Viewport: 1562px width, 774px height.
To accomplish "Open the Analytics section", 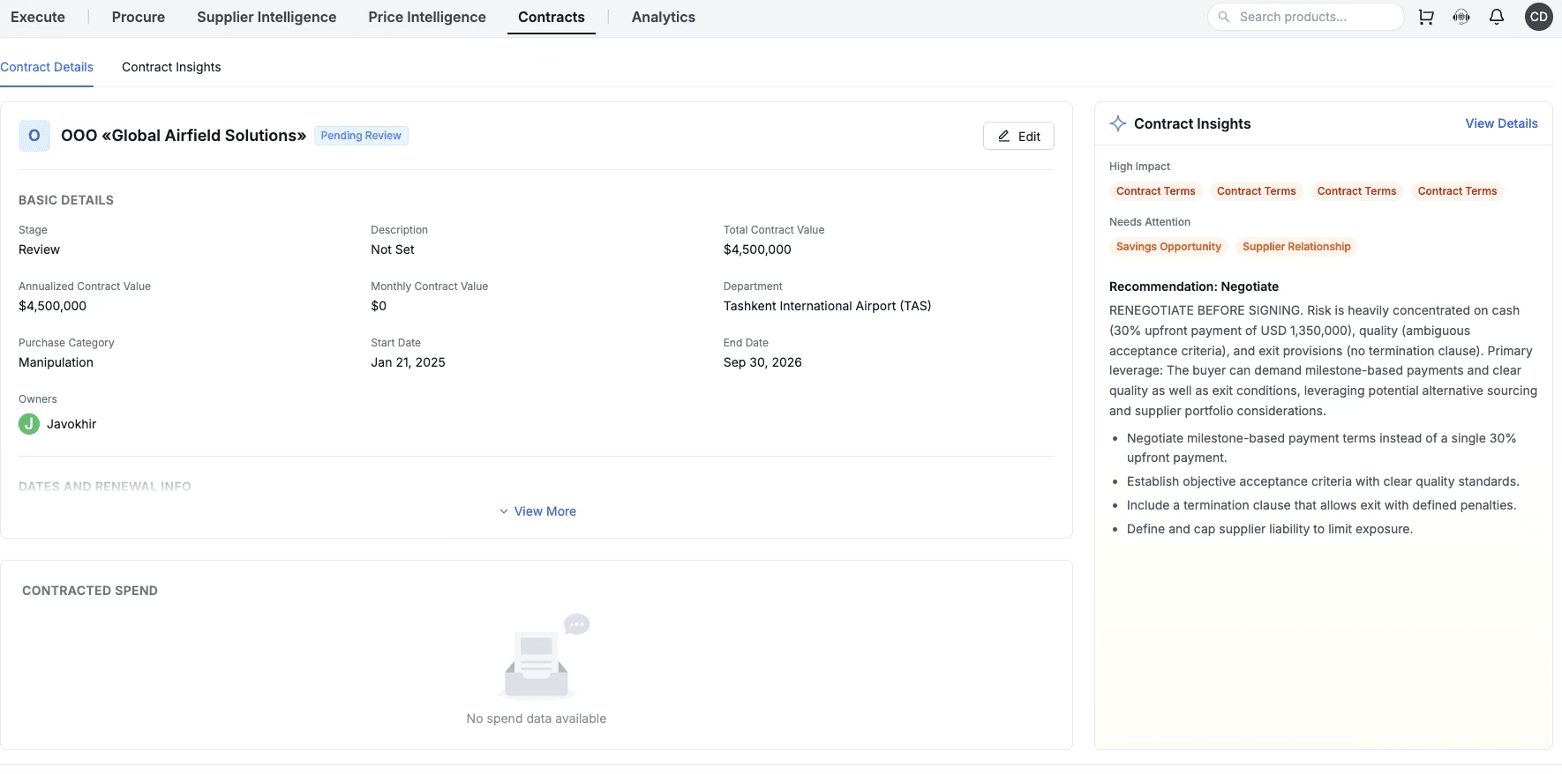I will [x=664, y=17].
